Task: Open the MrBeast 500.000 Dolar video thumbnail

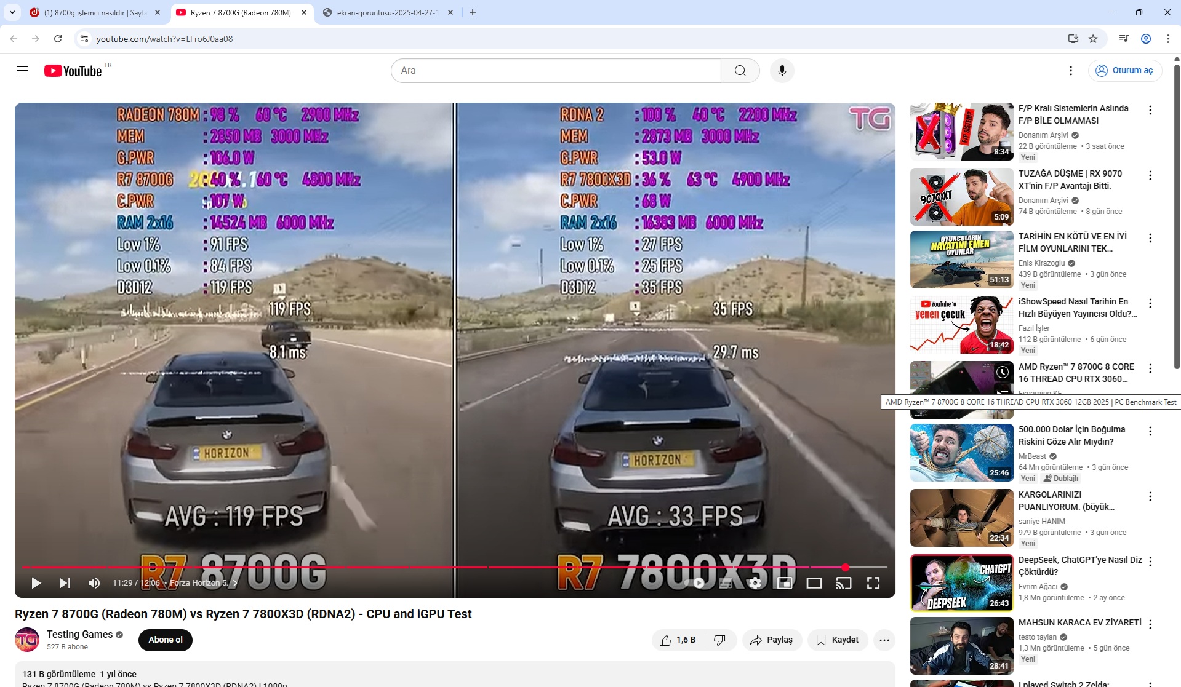Action: coord(962,453)
